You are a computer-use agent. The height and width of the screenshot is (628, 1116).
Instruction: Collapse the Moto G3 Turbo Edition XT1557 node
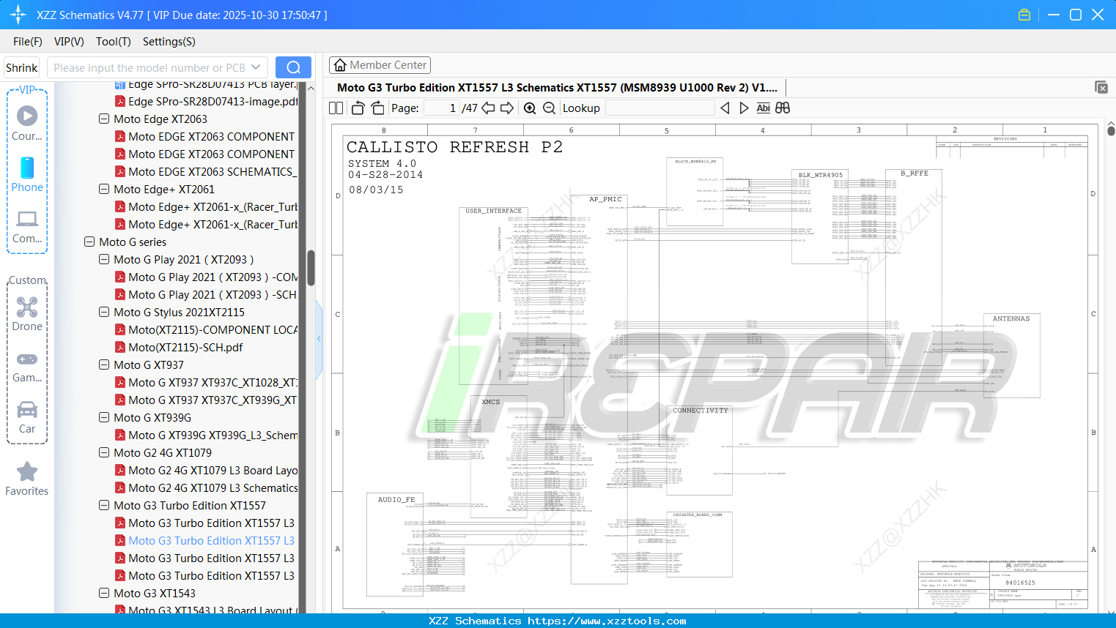[x=103, y=505]
